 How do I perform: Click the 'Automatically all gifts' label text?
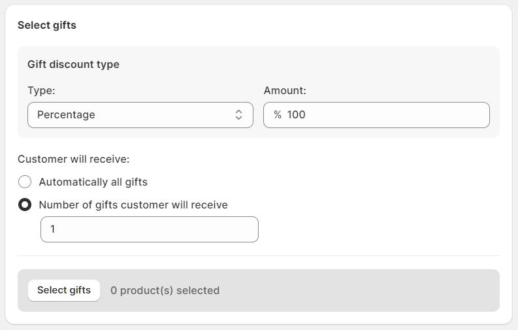point(93,182)
